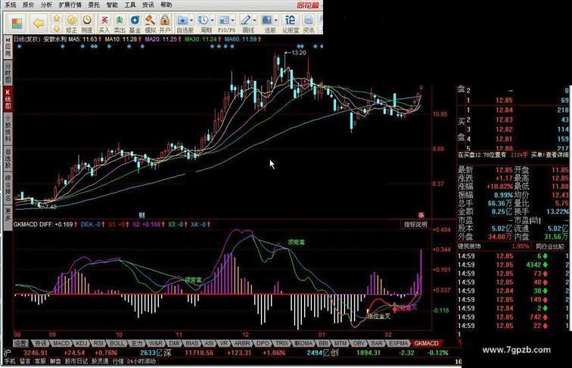
Task: Open the 智能 menu
Action: coord(112,5)
